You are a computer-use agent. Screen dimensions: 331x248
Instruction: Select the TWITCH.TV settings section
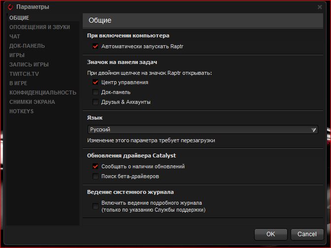tap(24, 74)
